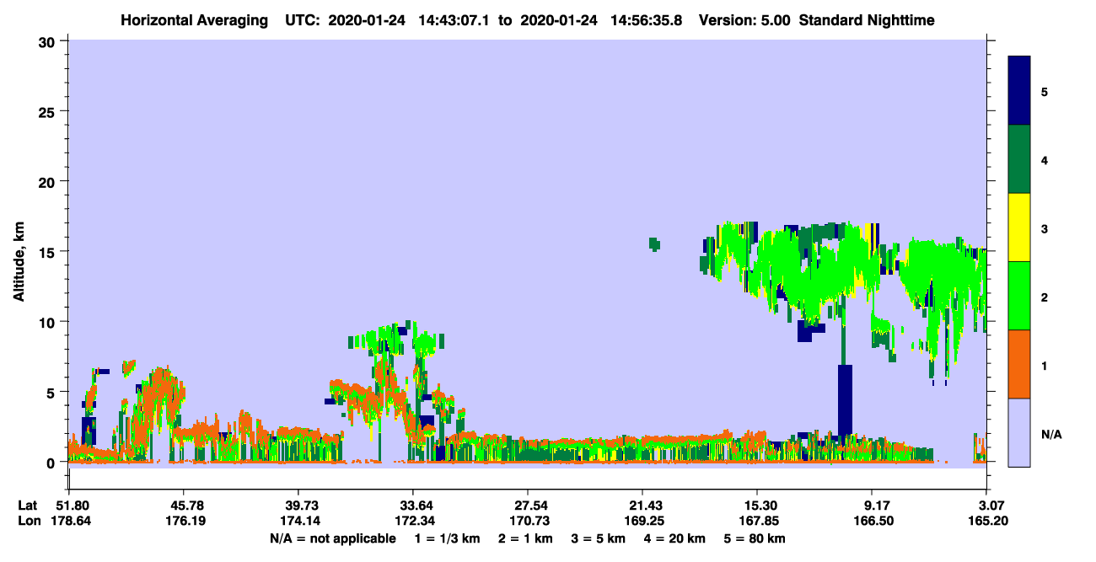Click the altitude tick label '30'
The image size is (1096, 562).
[x=49, y=41]
